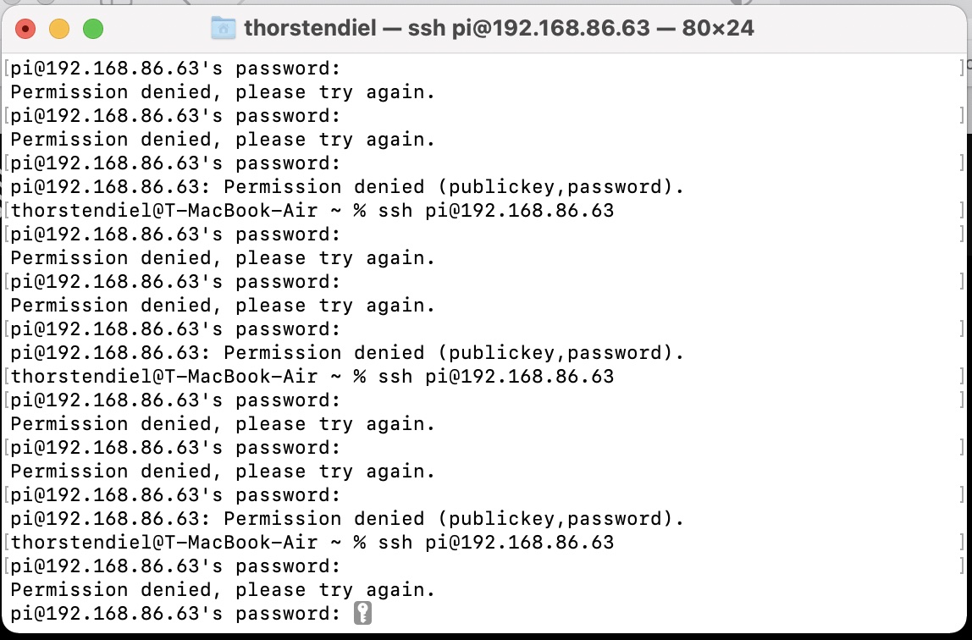The width and height of the screenshot is (972, 640).
Task: Click the first ssh pi@192.168.86.63 command line
Action: click(x=495, y=211)
